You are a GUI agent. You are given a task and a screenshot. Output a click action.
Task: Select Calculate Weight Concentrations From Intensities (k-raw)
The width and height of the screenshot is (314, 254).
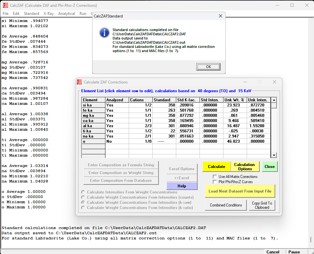[84, 203]
